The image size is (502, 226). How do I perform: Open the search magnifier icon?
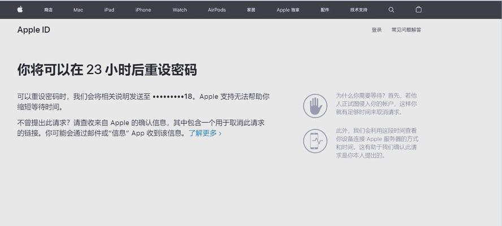point(391,10)
